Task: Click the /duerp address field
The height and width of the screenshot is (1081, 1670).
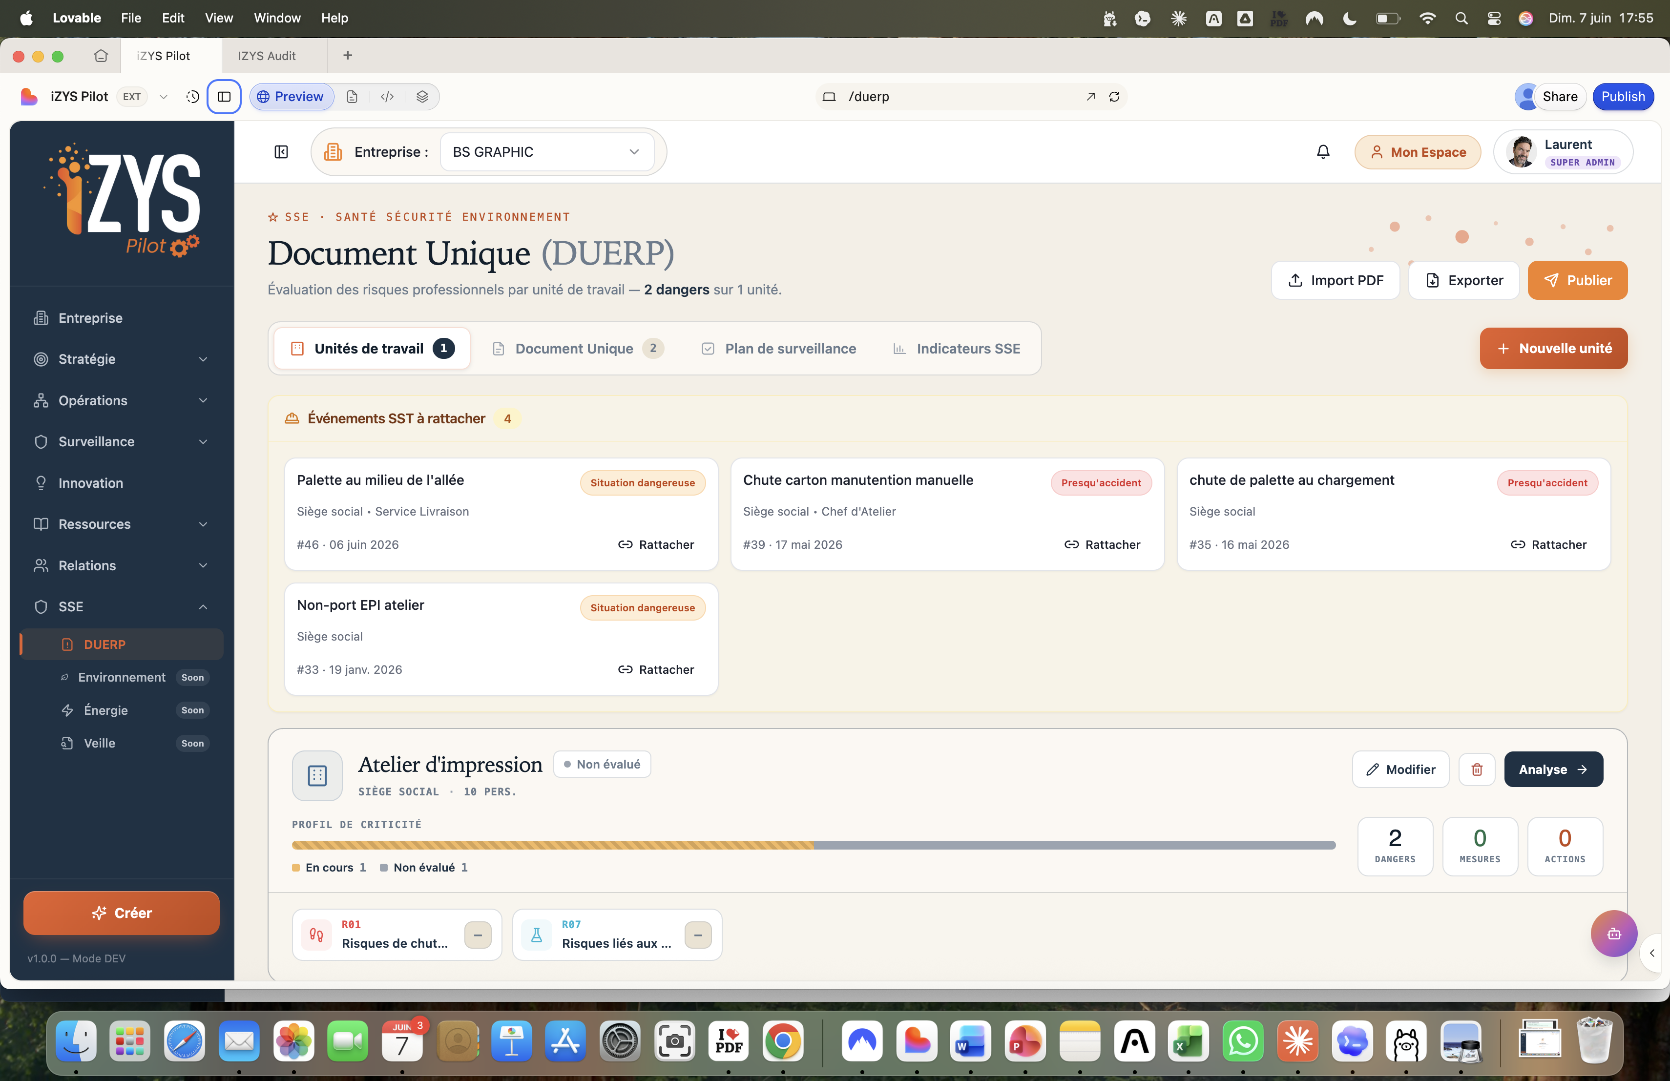Action: tap(971, 97)
